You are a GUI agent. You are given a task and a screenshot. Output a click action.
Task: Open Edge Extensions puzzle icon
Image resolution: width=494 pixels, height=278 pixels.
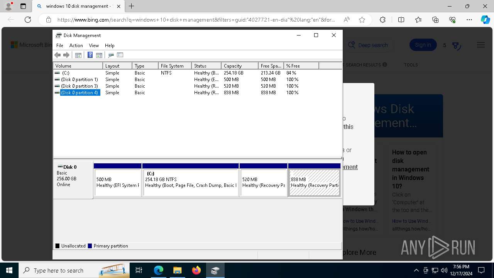tap(382, 20)
